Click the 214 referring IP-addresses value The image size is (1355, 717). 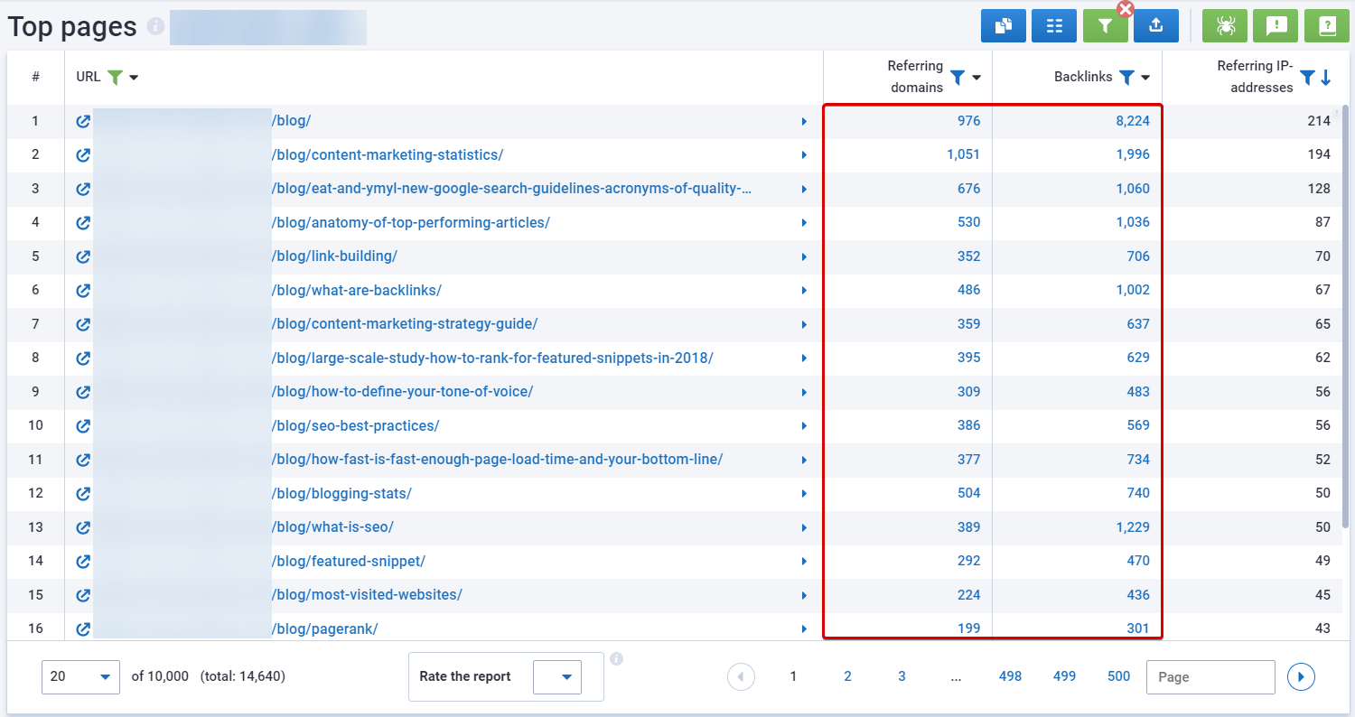(x=1319, y=120)
